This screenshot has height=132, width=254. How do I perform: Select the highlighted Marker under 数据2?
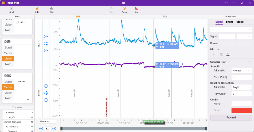8,87
